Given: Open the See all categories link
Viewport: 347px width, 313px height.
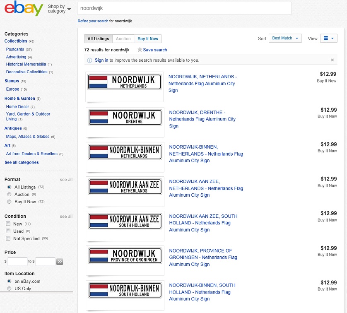Looking at the screenshot, I should (x=22, y=163).
